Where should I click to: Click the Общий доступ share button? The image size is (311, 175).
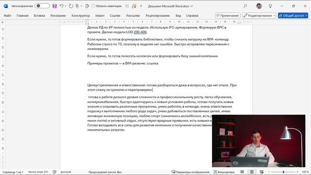[293, 16]
